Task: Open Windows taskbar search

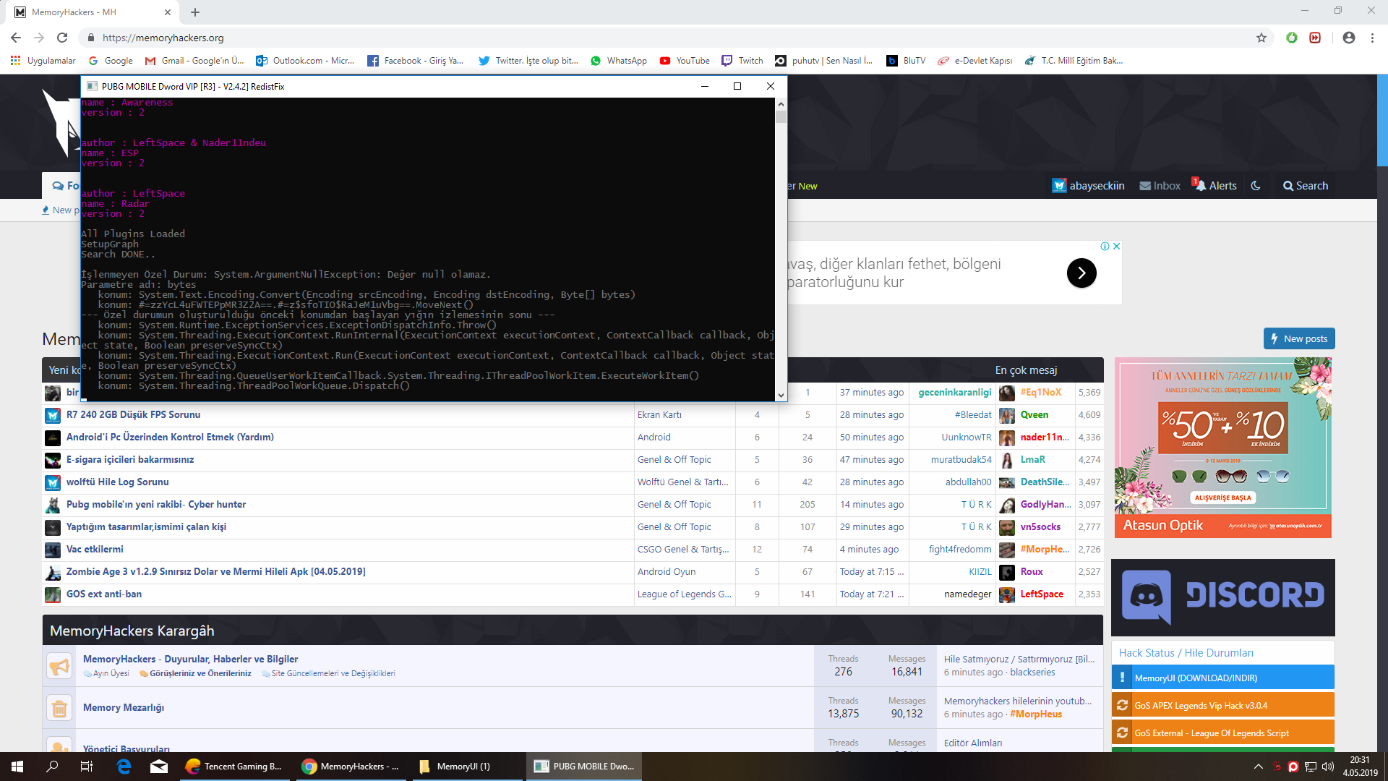Action: (52, 767)
